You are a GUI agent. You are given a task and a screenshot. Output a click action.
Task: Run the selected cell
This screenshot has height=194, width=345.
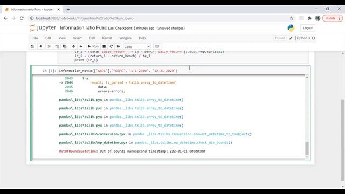click(93, 46)
